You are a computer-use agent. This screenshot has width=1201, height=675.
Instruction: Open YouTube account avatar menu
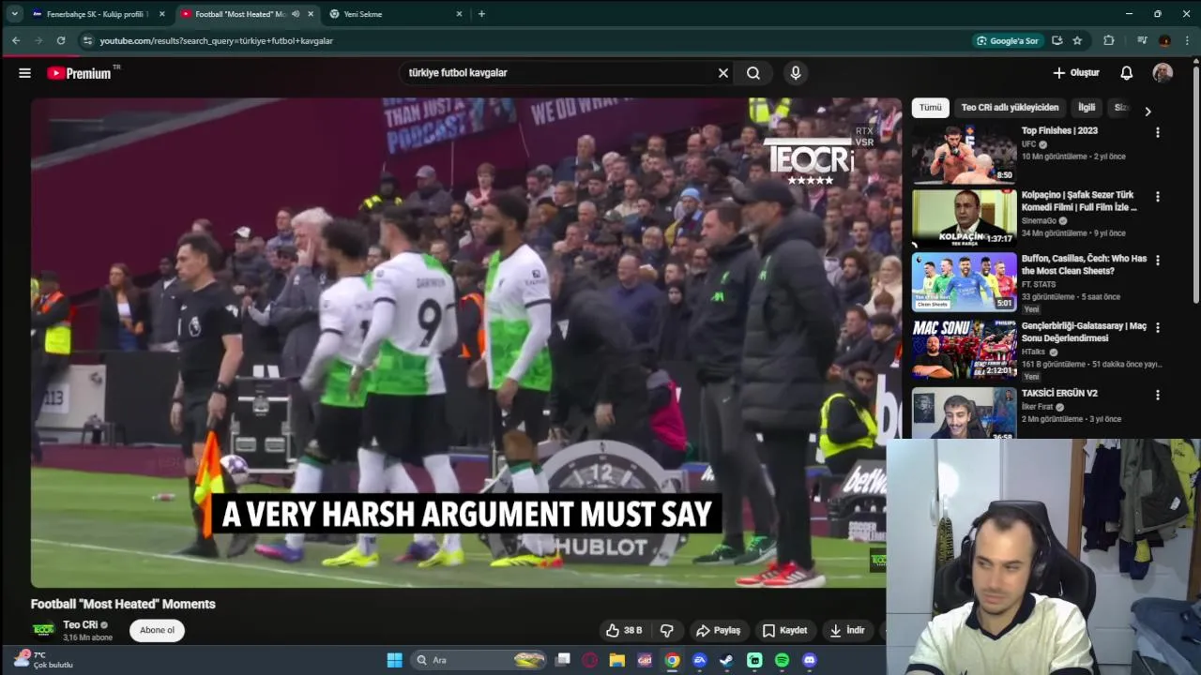(1163, 73)
